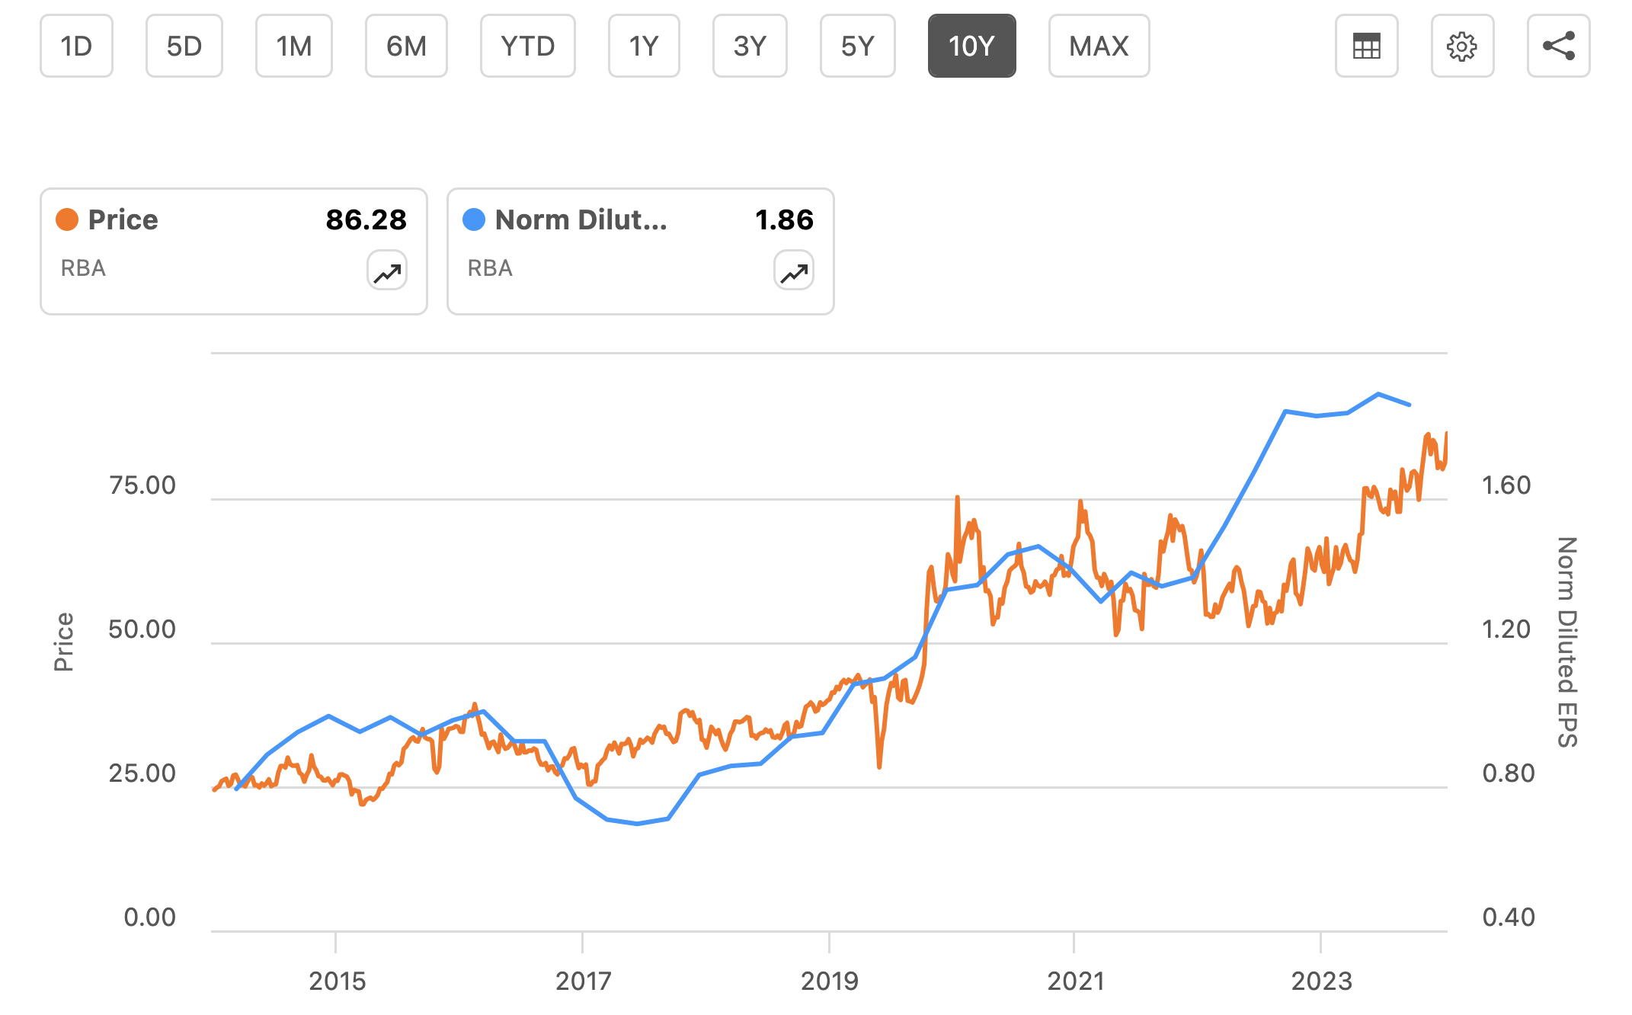Click the 86.28 price value

coord(366,220)
